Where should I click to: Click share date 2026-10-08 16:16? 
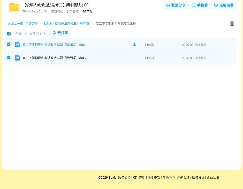tap(34, 11)
